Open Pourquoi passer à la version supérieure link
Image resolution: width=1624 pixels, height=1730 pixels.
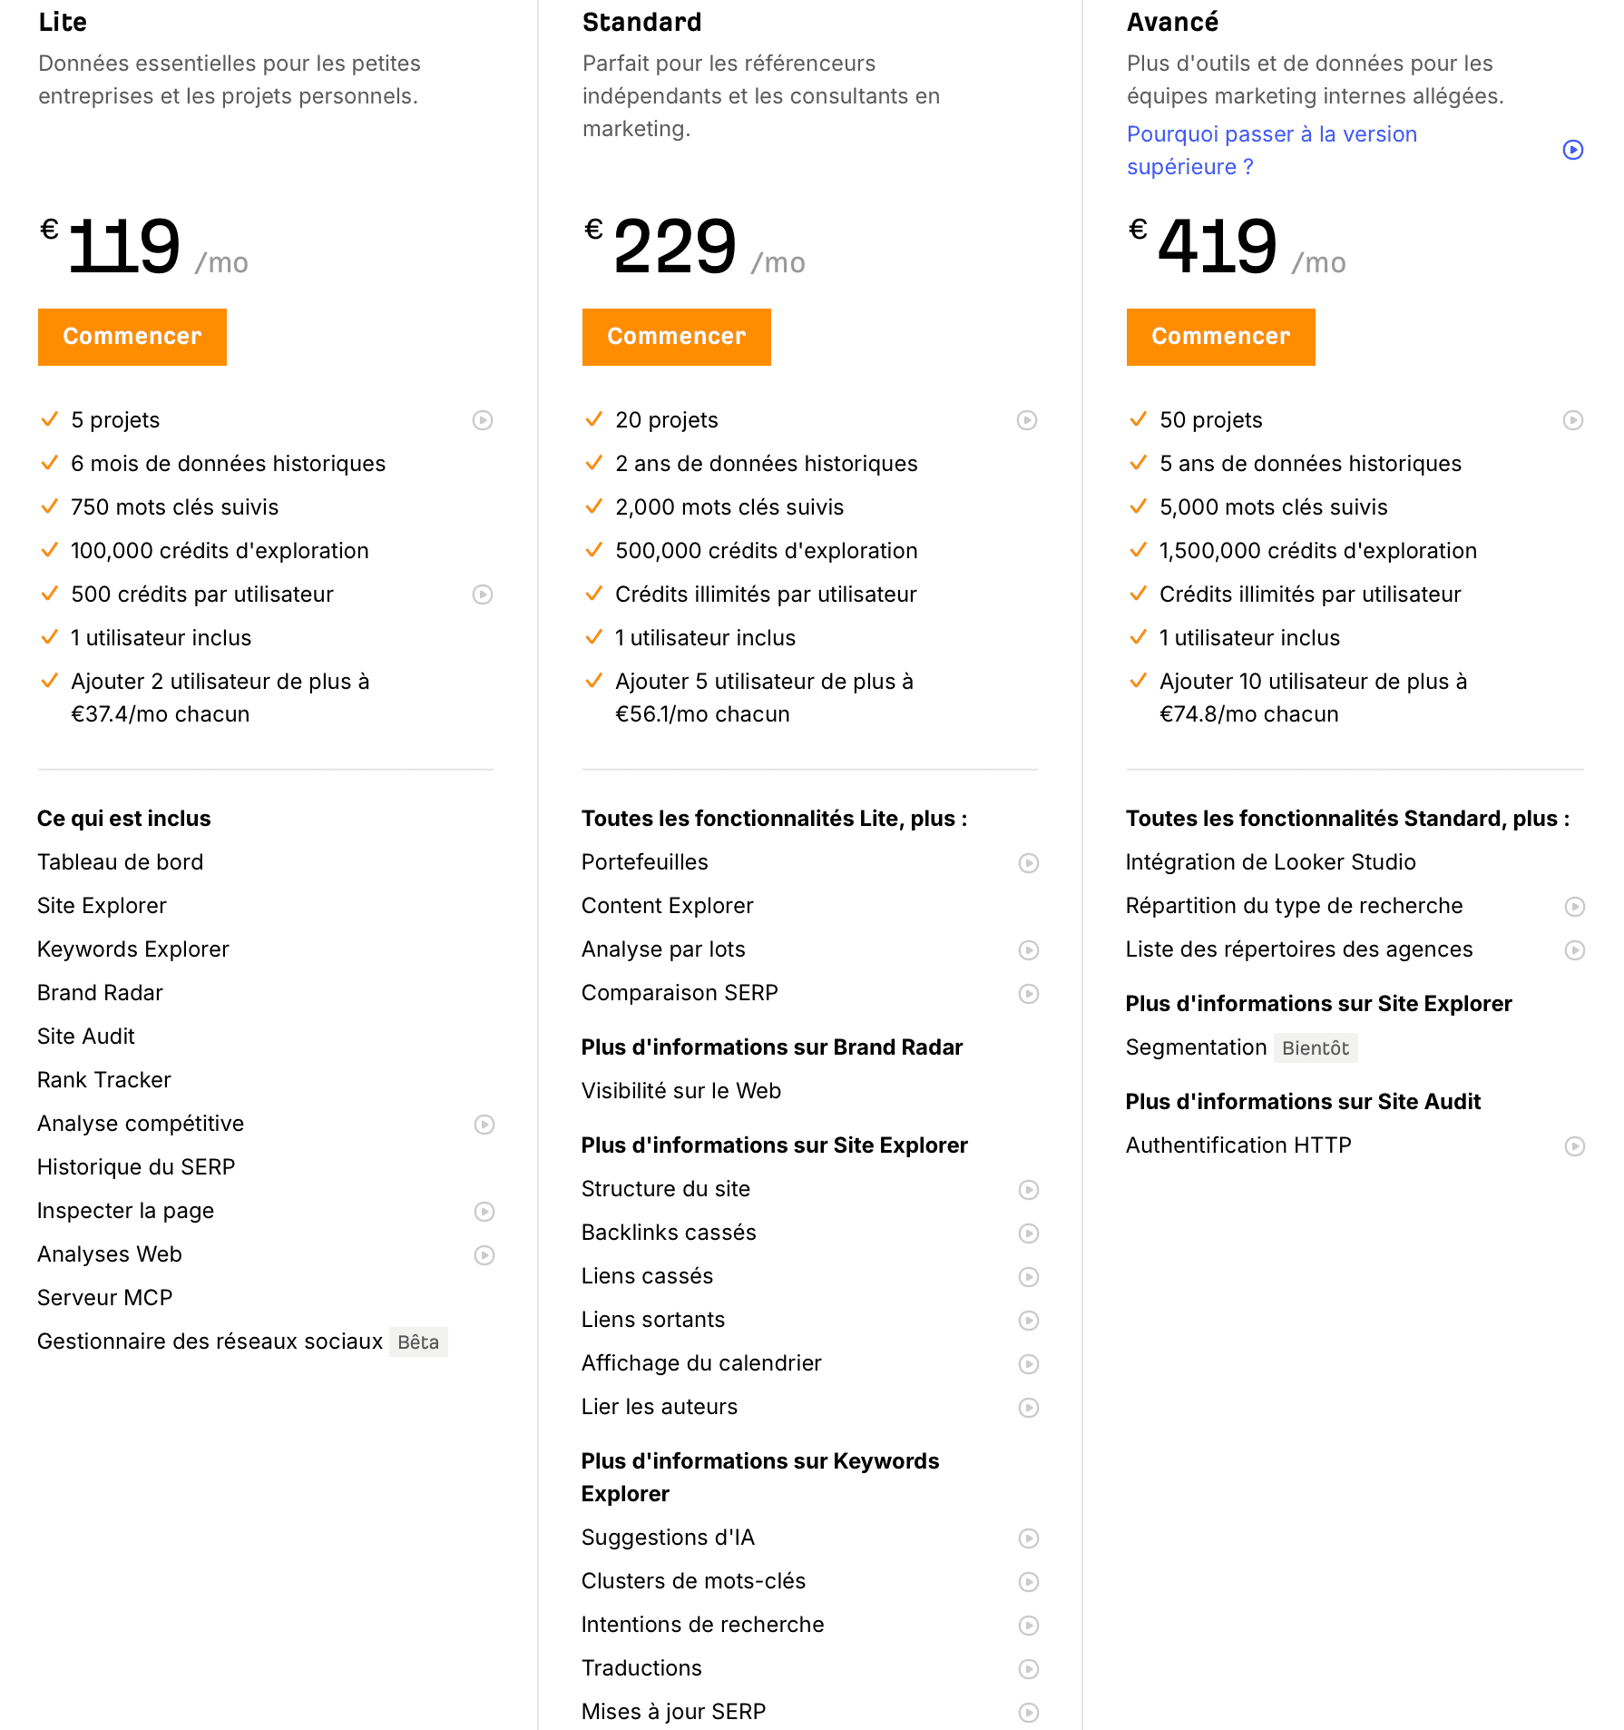[1272, 150]
